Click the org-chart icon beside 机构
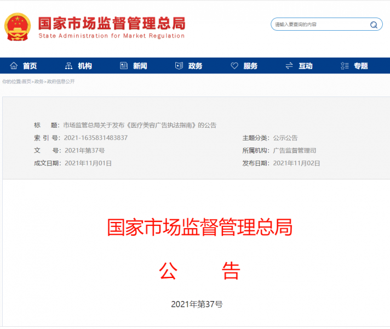This screenshot has height=329, width=390. [68, 66]
